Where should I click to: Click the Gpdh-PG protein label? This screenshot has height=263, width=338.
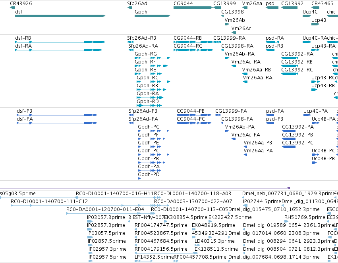(x=149, y=127)
